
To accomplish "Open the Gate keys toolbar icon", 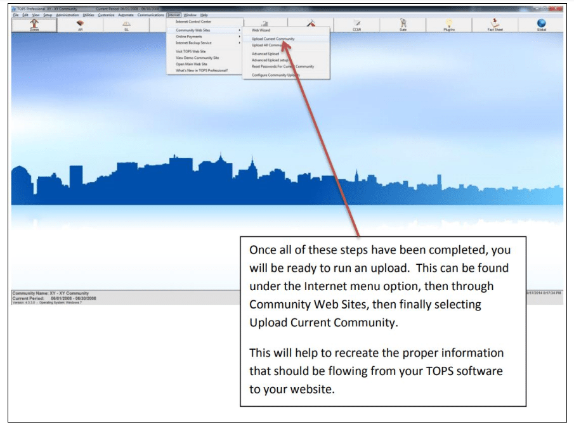I will (403, 25).
